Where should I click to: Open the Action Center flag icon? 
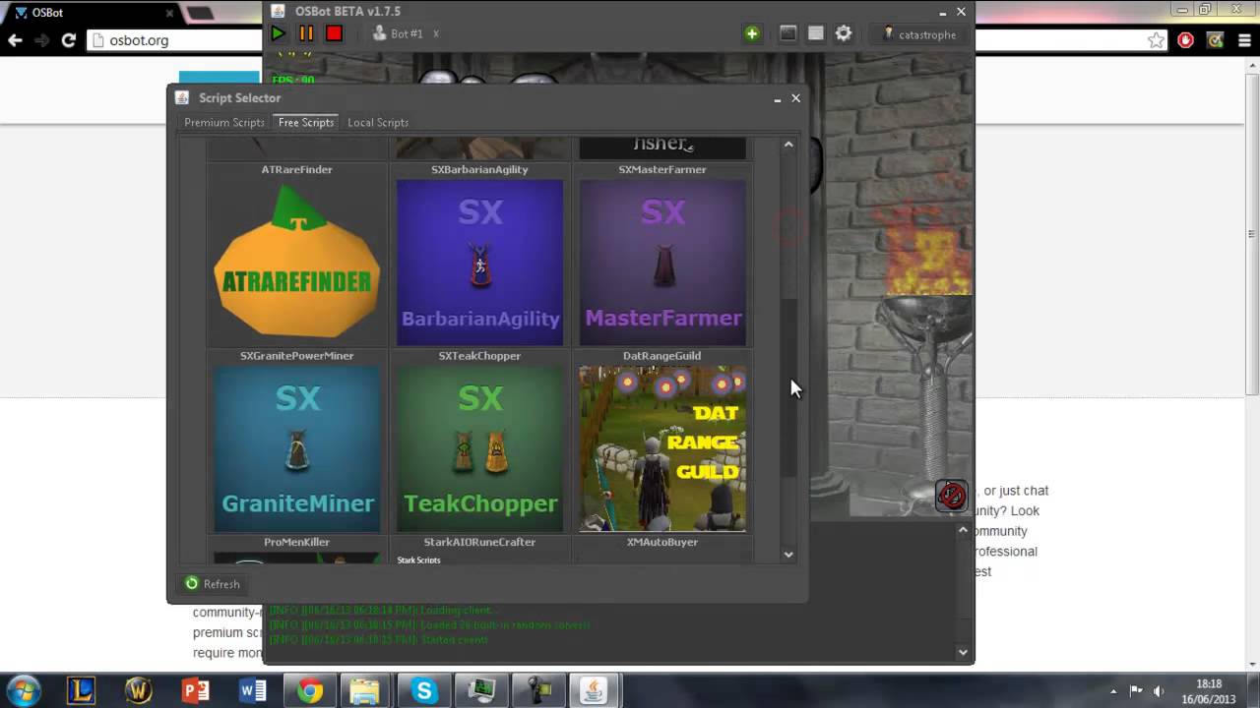point(1136,690)
